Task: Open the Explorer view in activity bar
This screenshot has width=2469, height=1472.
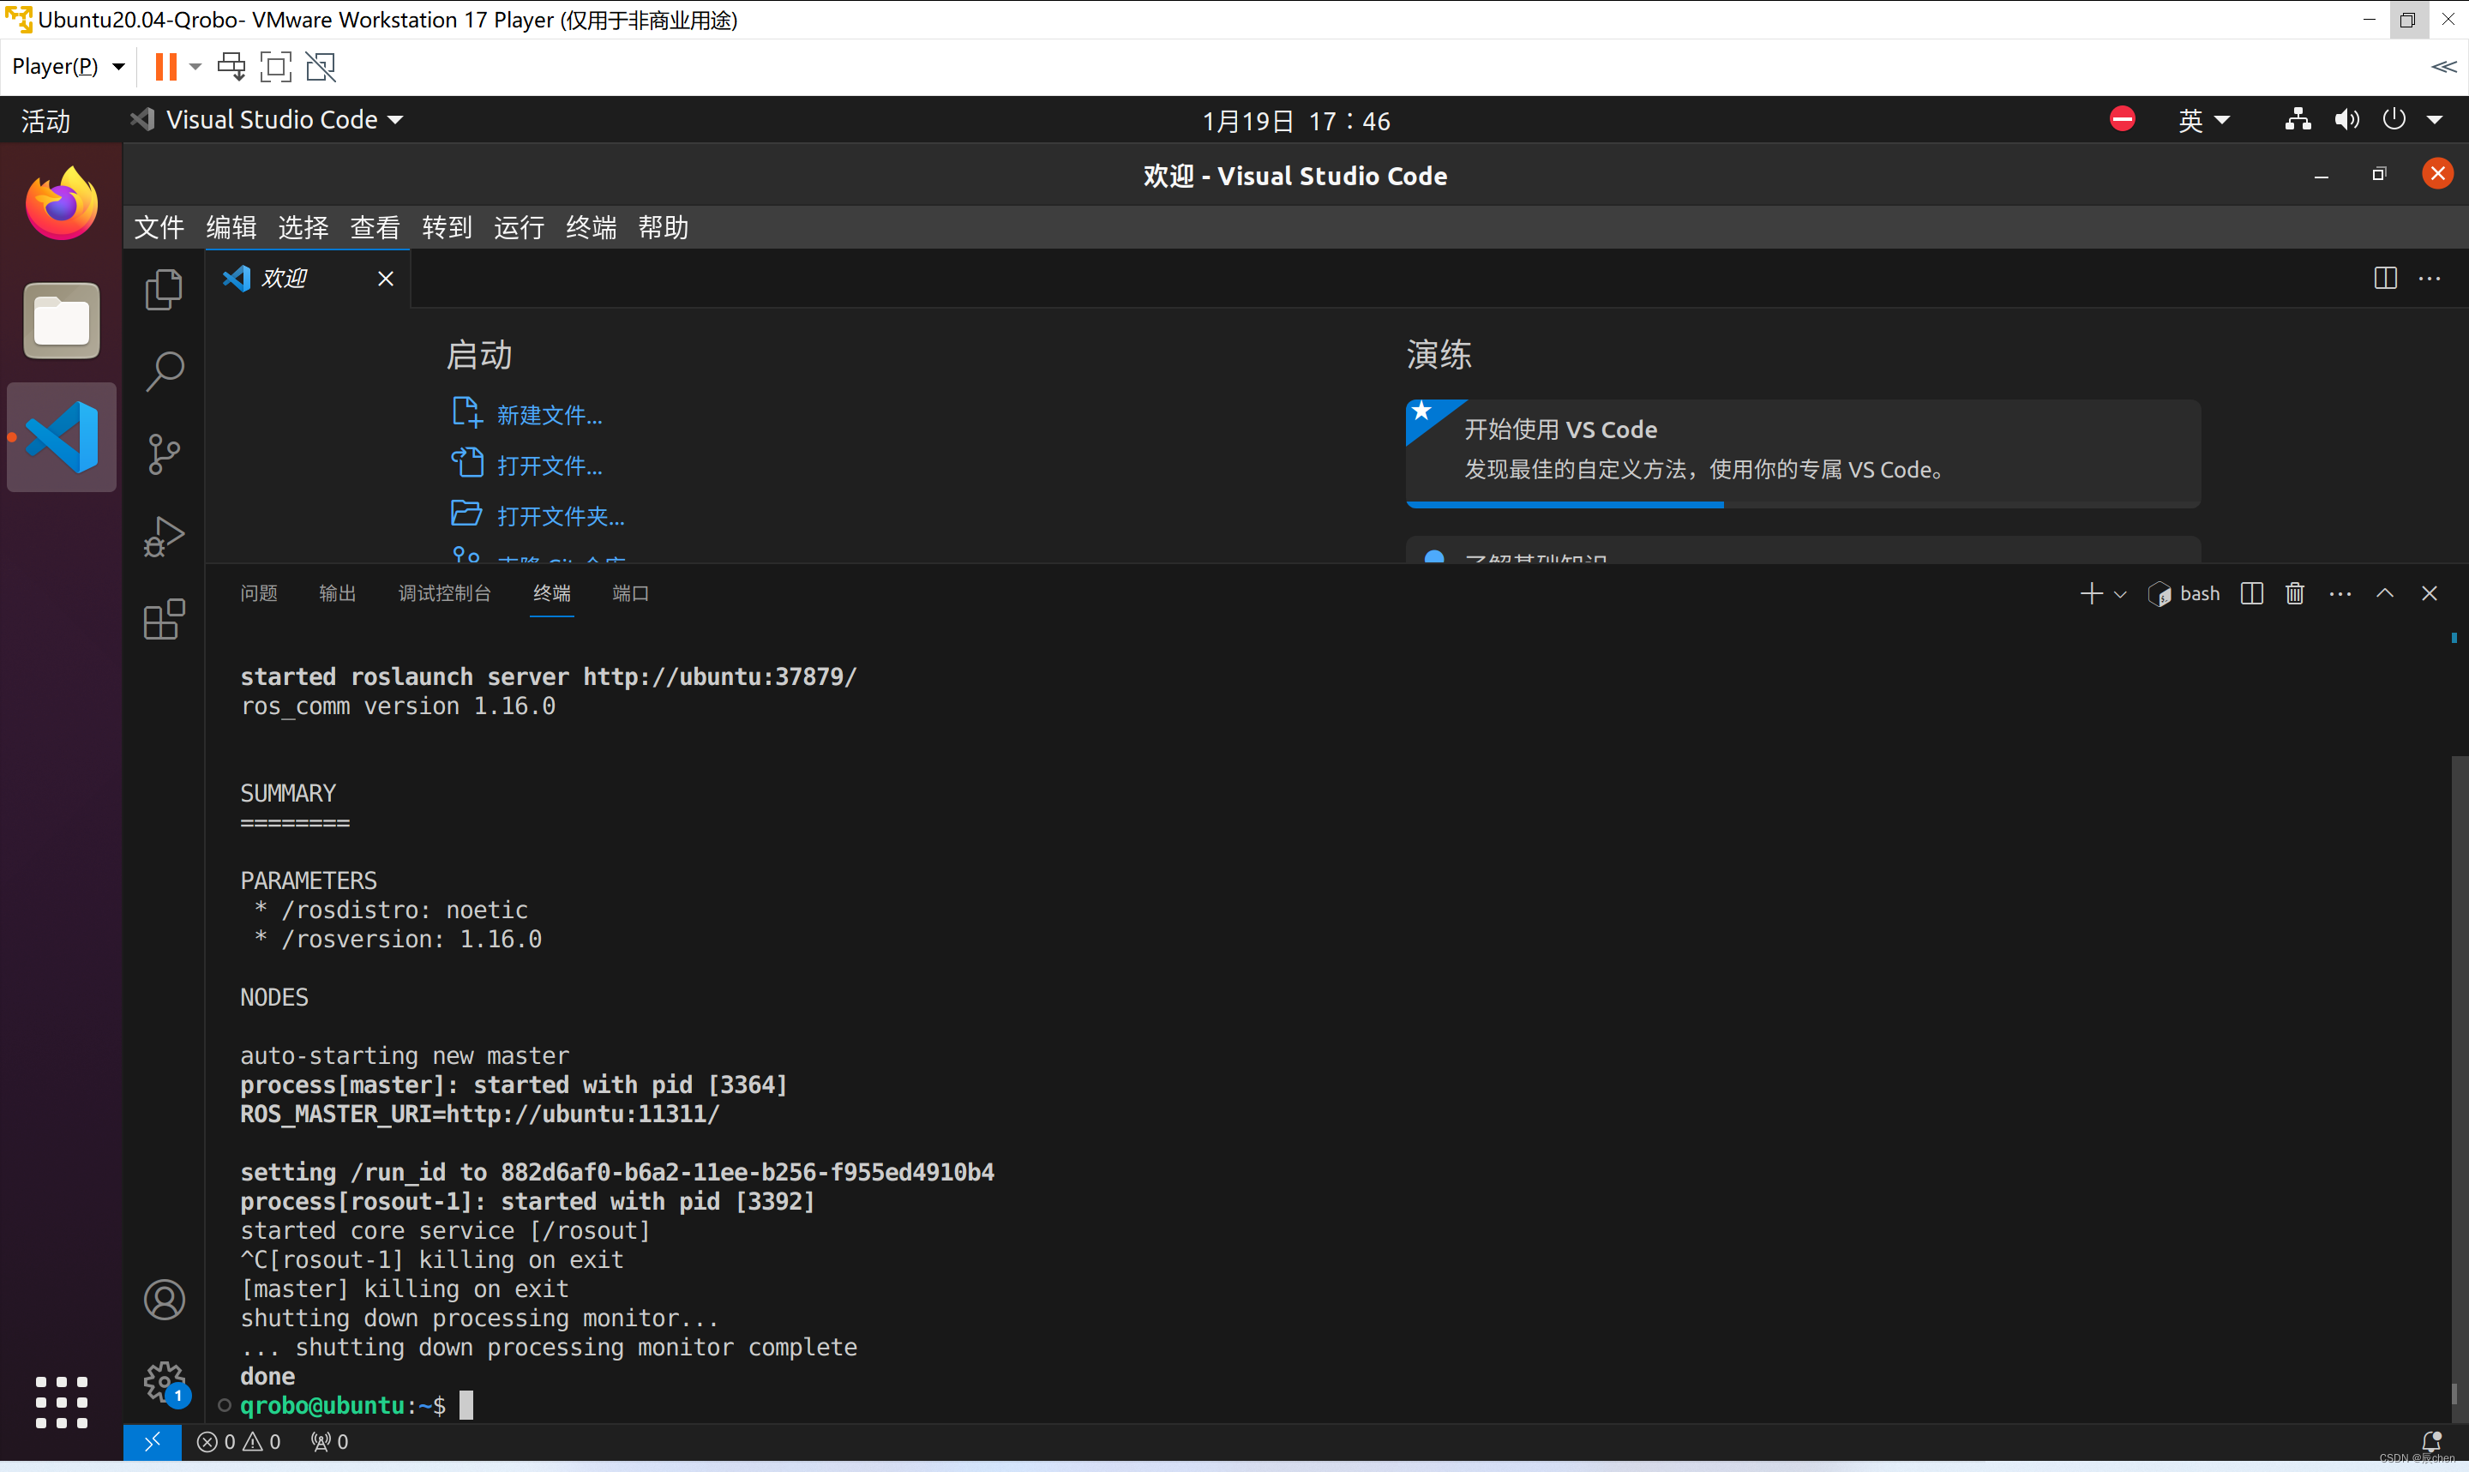Action: tap(164, 290)
